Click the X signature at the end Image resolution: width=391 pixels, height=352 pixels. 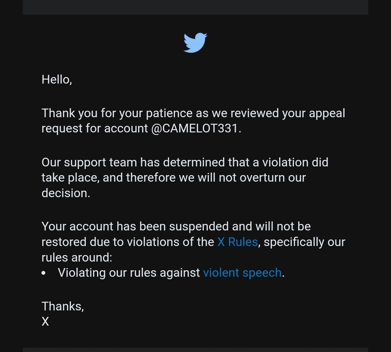(x=45, y=321)
